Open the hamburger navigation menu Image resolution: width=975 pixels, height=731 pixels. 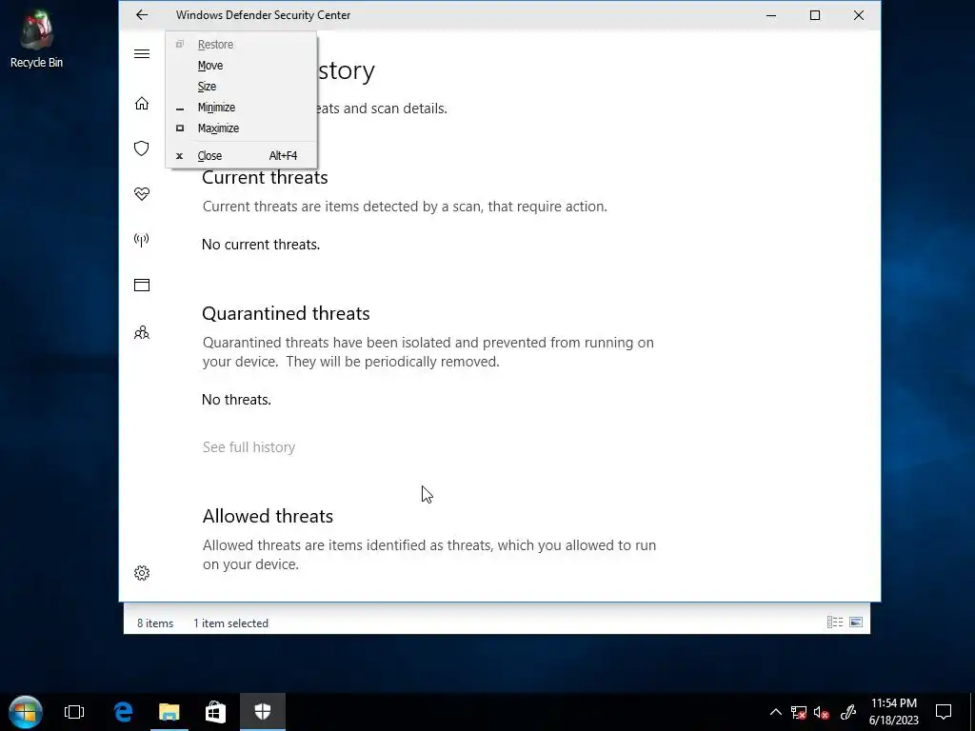(142, 53)
